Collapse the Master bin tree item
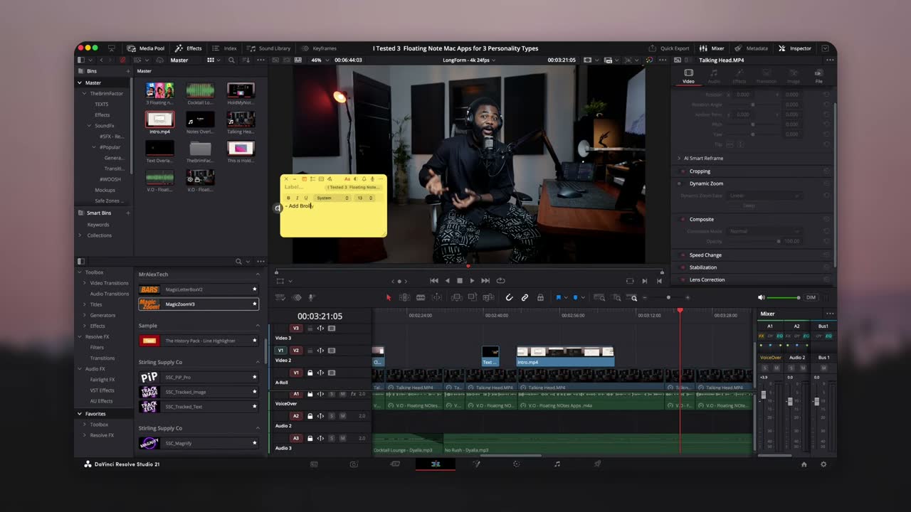911x512 pixels. click(x=80, y=82)
